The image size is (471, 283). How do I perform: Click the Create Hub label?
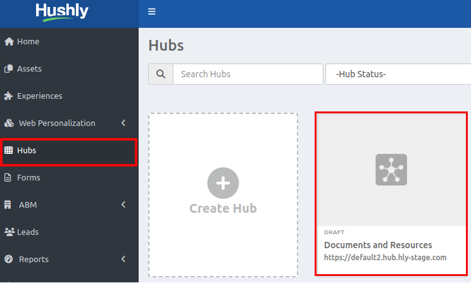pos(223,208)
